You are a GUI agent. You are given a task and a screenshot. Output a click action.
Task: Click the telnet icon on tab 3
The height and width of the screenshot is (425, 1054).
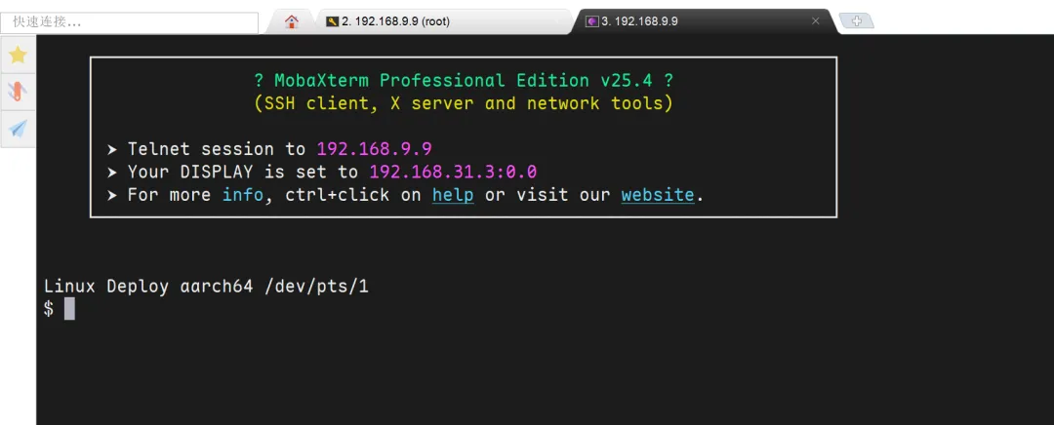click(592, 21)
